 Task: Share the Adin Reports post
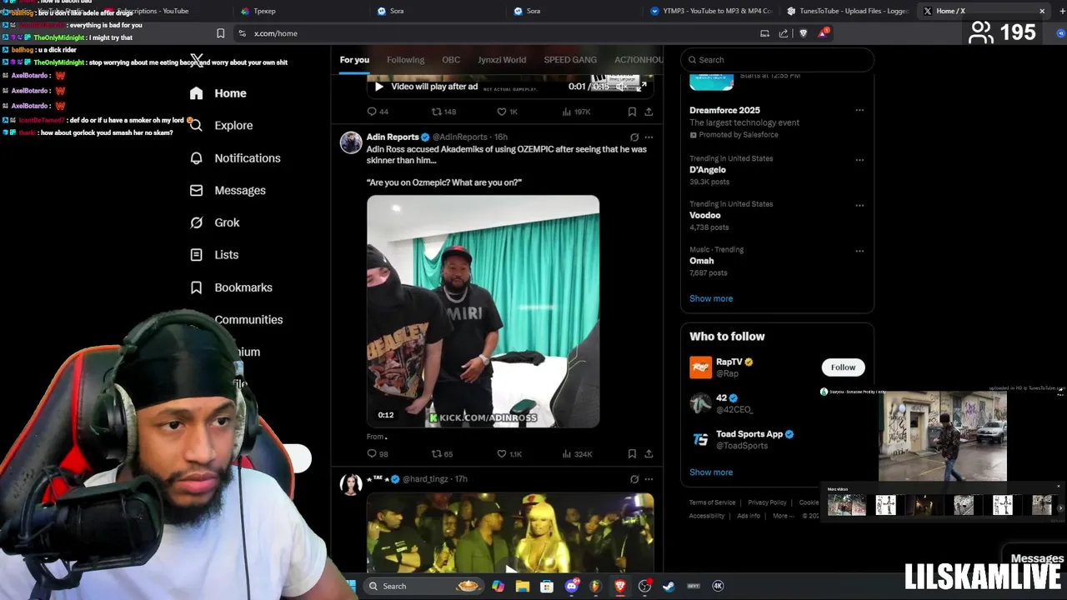tap(649, 454)
